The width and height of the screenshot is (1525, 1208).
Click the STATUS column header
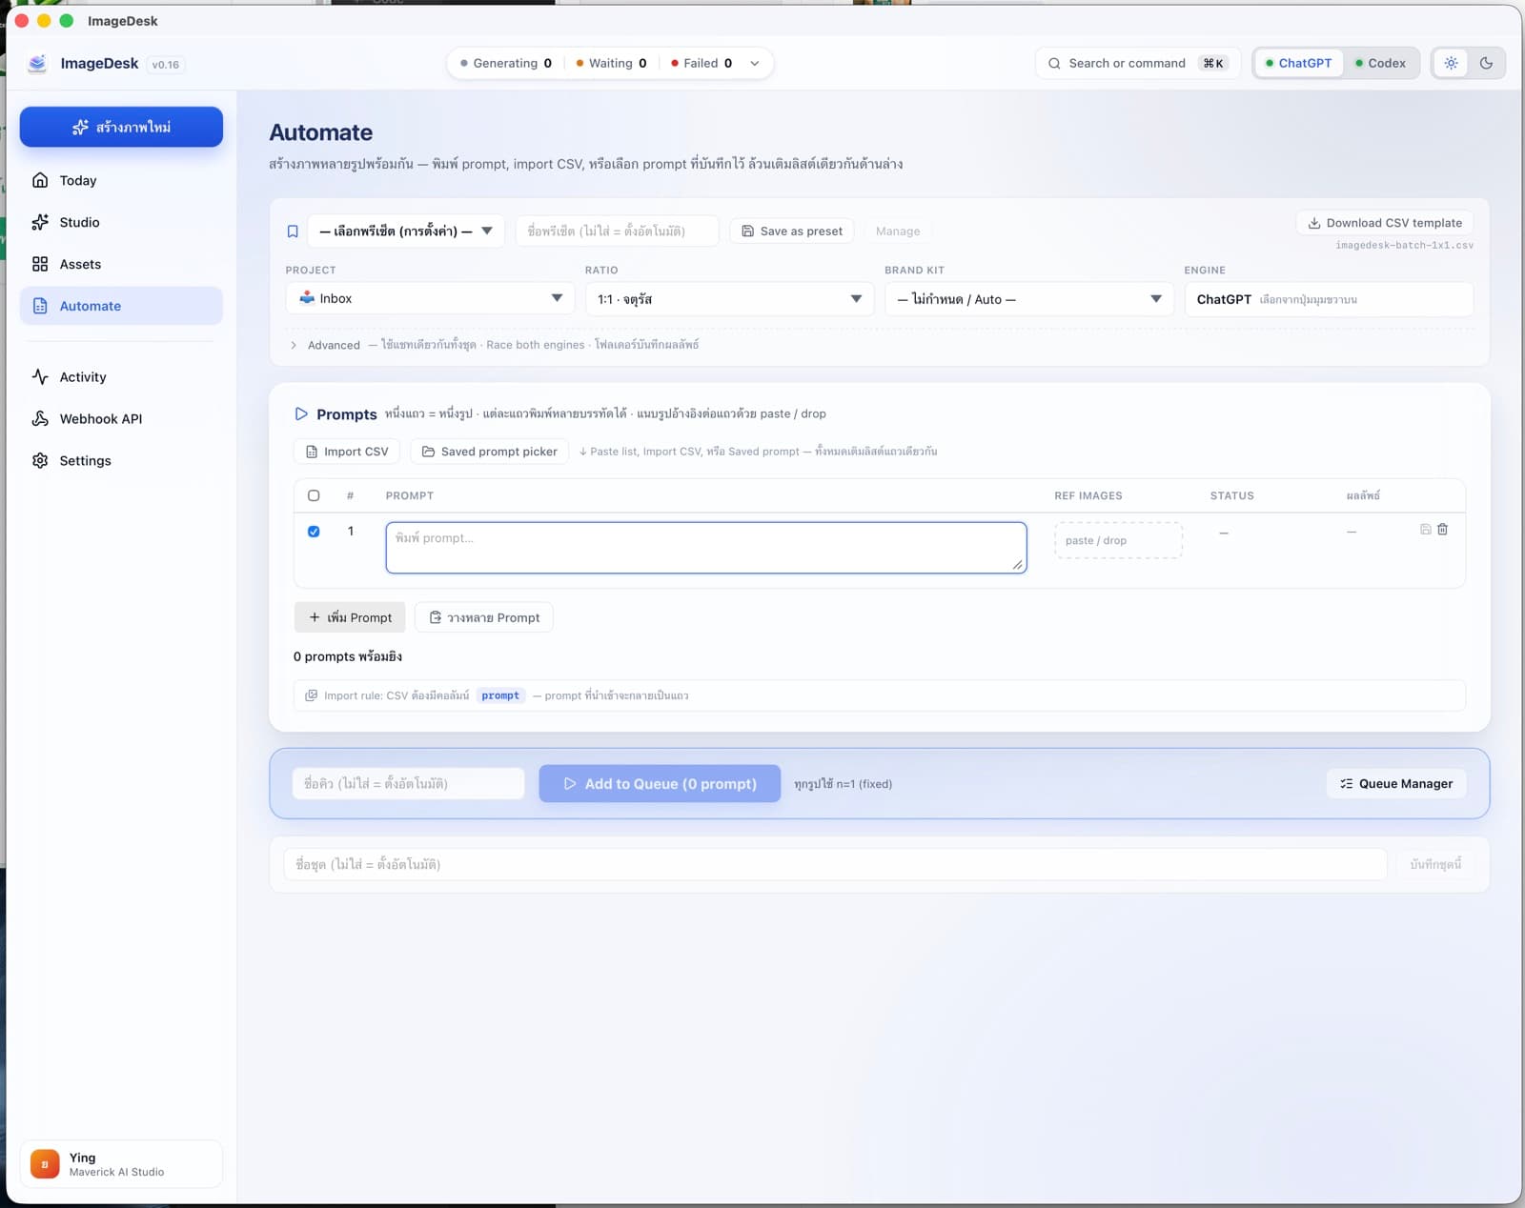coord(1232,495)
